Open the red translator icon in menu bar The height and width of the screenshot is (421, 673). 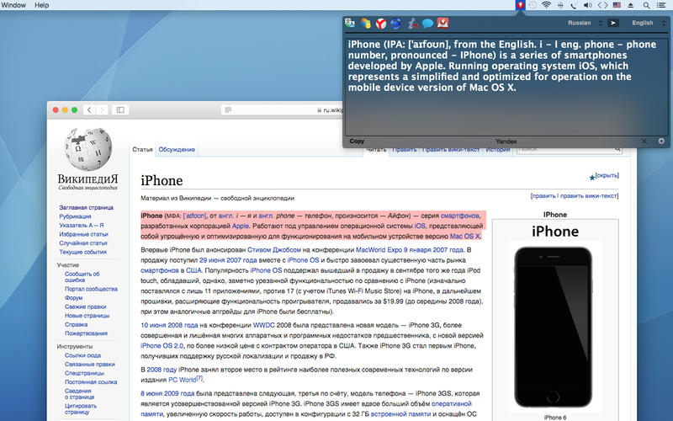click(x=520, y=5)
